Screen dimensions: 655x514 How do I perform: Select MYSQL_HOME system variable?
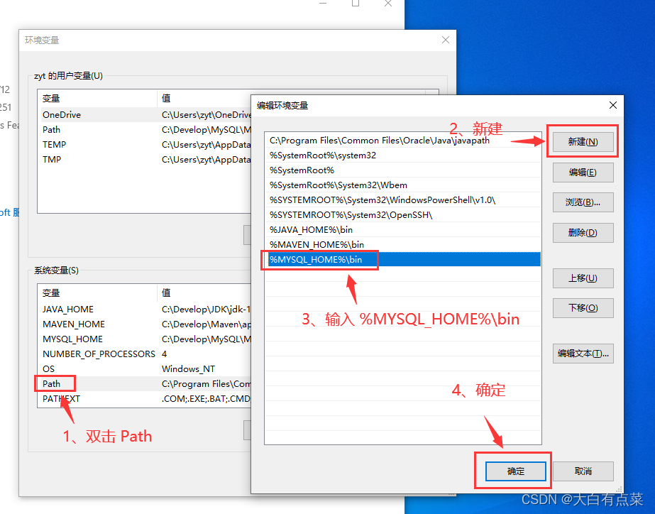pyautogui.click(x=144, y=339)
